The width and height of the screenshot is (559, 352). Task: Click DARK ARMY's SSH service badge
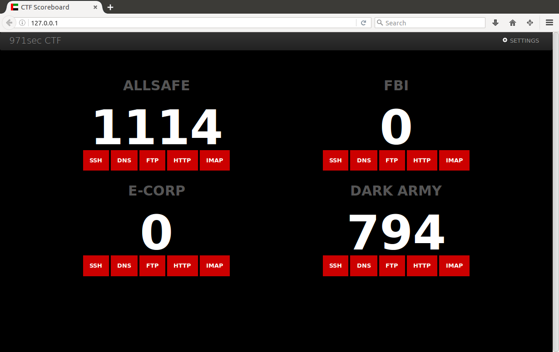336,266
